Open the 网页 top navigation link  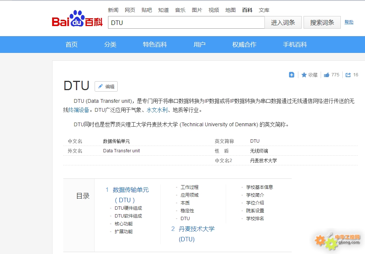pyautogui.click(x=130, y=10)
